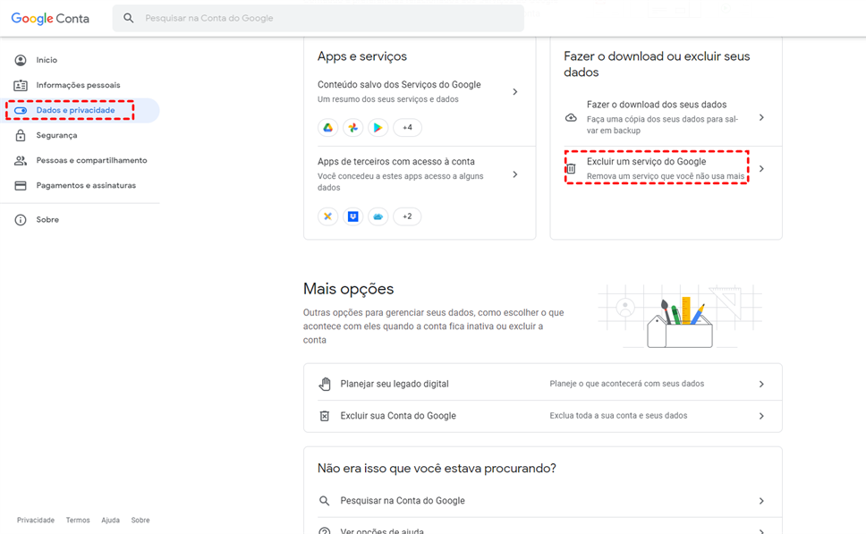
Task: Expand Conteúdo salvo dos Serviços do Google
Action: tap(515, 92)
